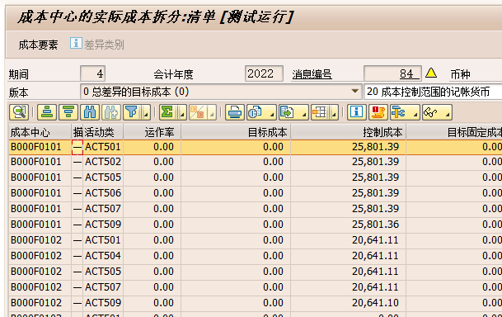Screen dimensions: 502x317
Task: Sort the list in ascending order
Action: click(47, 112)
